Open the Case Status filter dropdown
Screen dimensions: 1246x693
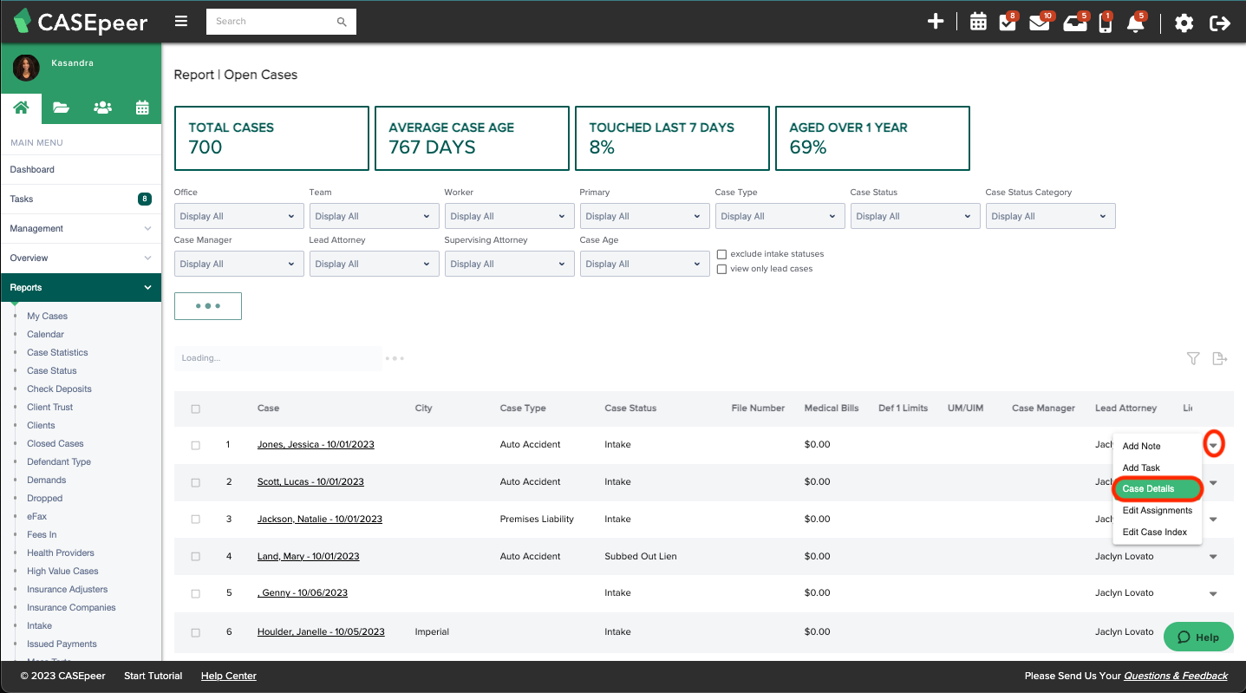[x=916, y=216]
